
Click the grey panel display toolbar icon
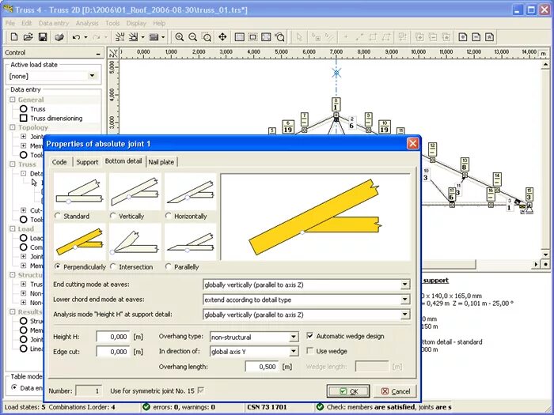coord(154,37)
